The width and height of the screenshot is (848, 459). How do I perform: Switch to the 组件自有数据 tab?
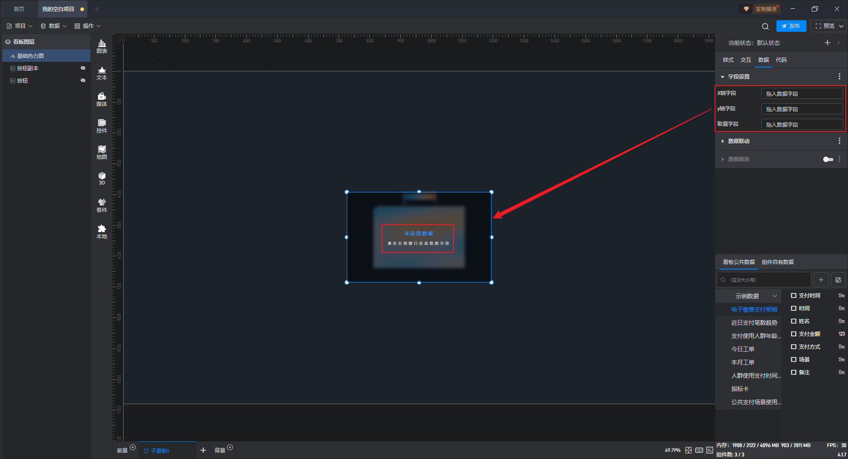[x=777, y=262]
